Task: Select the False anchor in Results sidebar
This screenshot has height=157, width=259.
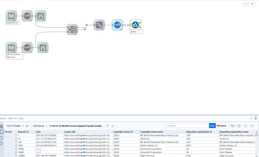Action: (2, 143)
